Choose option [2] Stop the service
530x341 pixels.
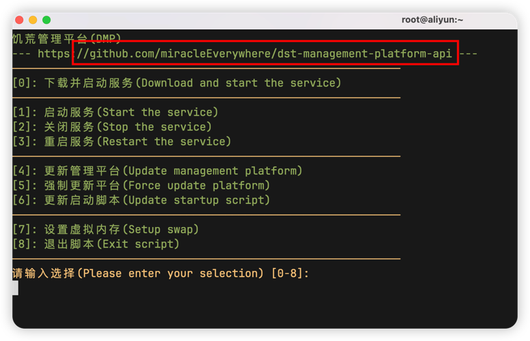pos(112,127)
